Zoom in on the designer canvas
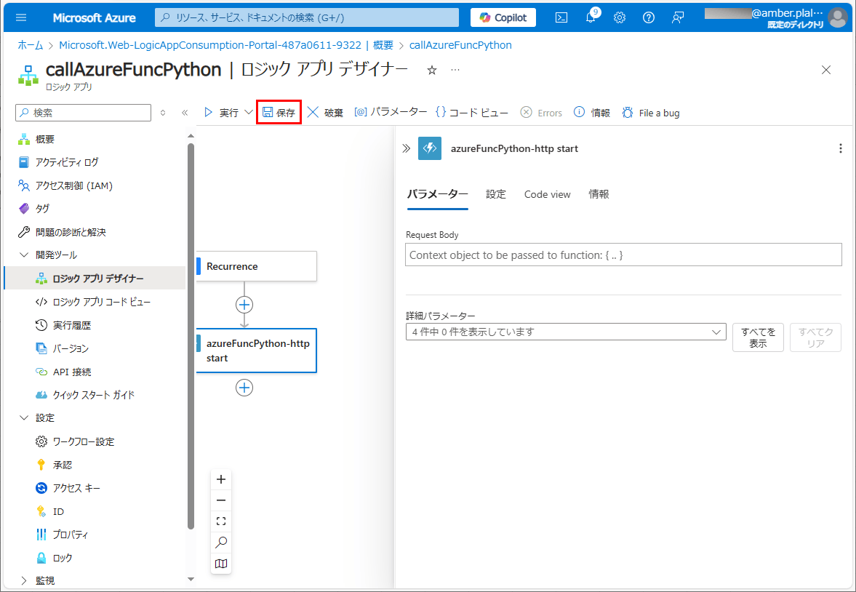The height and width of the screenshot is (592, 856). [x=221, y=479]
